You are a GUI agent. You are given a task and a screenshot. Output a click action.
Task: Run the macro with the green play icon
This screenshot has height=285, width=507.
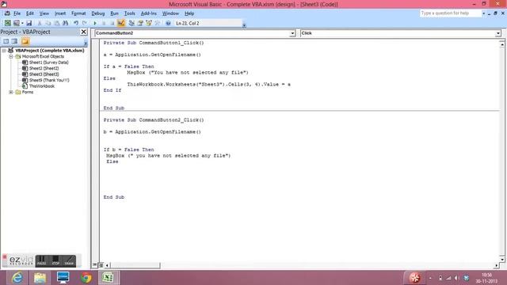(x=95, y=23)
